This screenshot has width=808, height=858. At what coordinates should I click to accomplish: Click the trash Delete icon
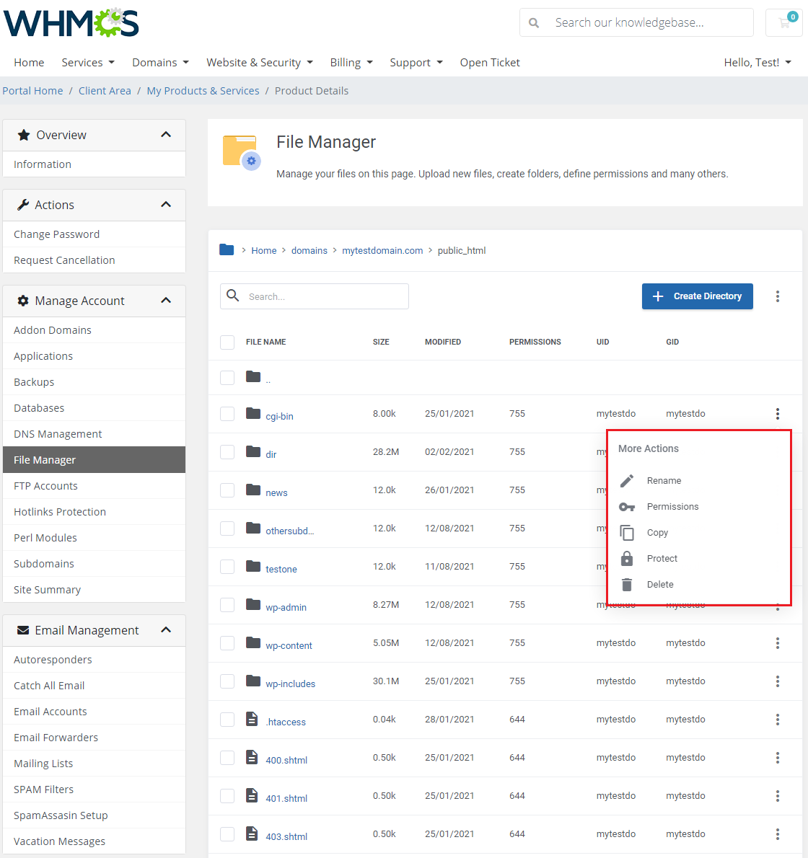[627, 585]
